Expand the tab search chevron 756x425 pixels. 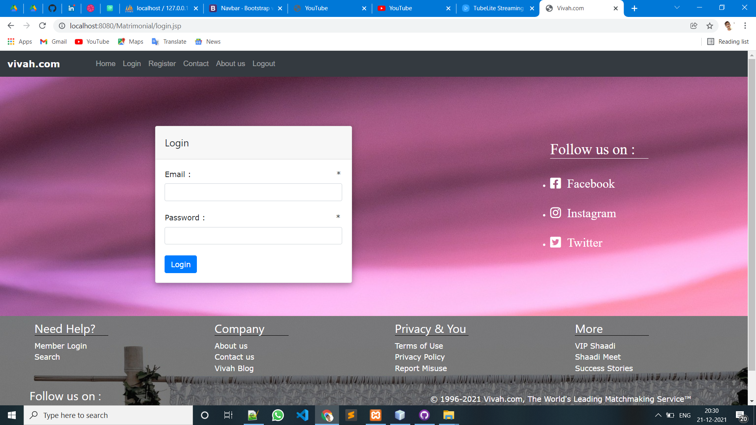coord(677,8)
